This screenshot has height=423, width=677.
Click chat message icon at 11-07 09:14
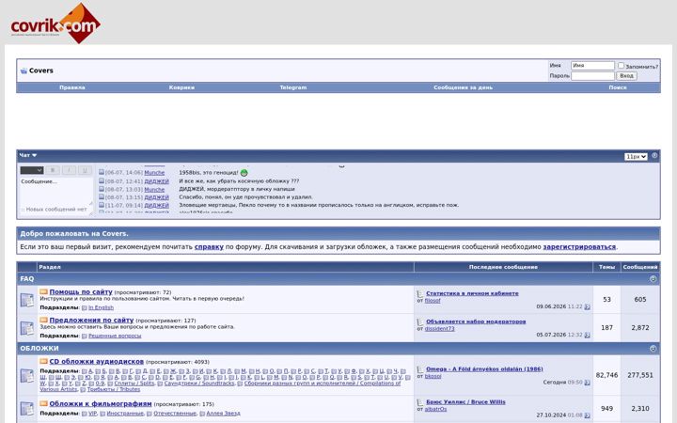point(102,205)
